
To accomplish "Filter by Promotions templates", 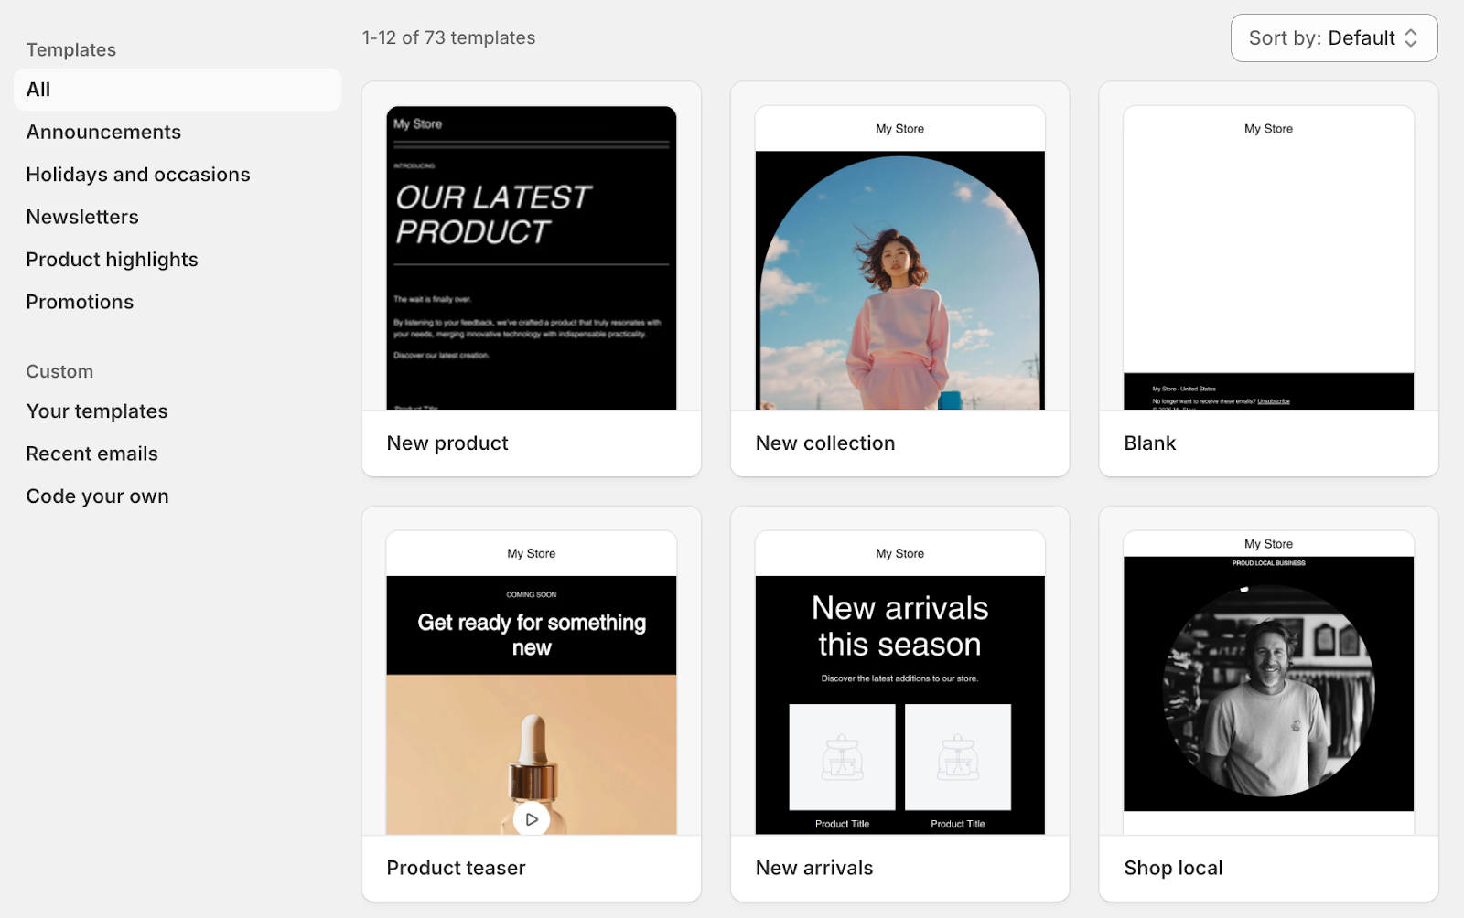I will click(x=80, y=303).
